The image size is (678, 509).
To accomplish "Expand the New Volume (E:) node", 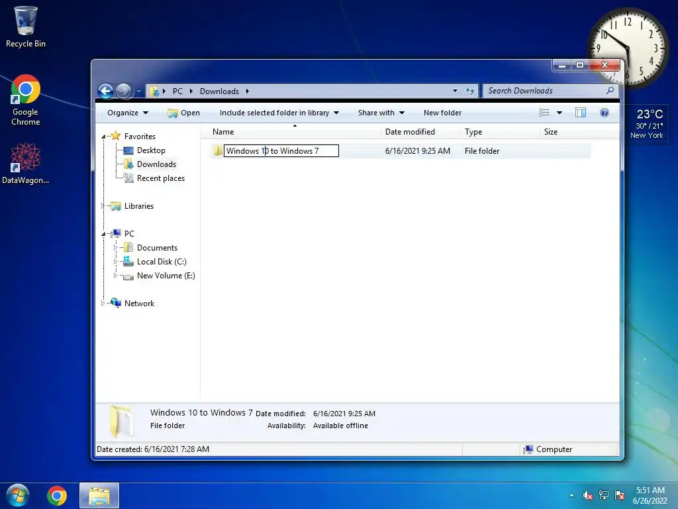I will point(115,275).
